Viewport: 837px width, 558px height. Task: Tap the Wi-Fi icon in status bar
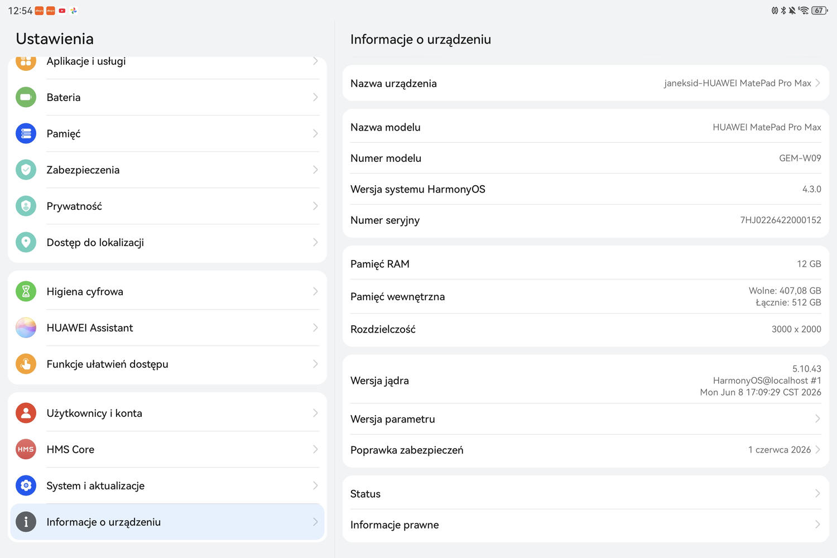click(x=804, y=10)
